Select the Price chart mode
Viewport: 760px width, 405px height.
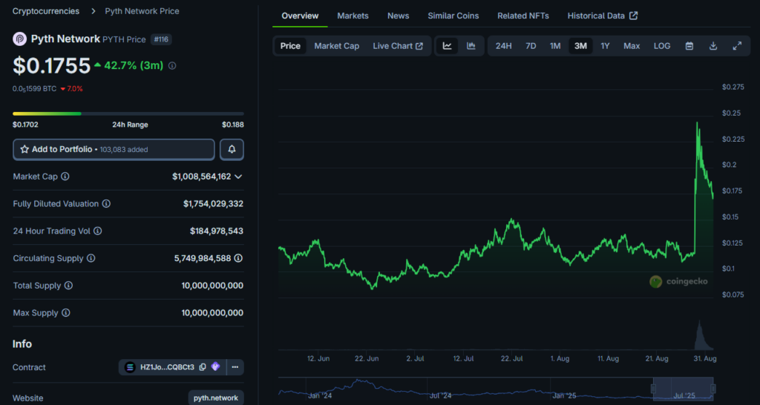[290, 46]
